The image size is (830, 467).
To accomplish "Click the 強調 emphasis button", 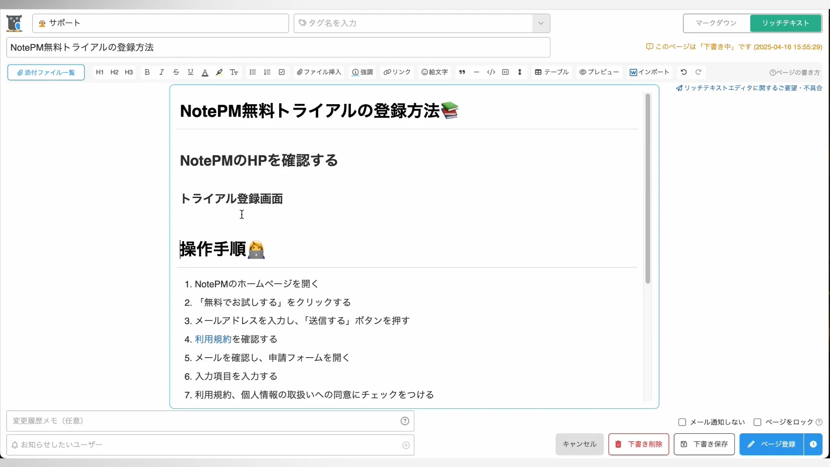I will [362, 72].
